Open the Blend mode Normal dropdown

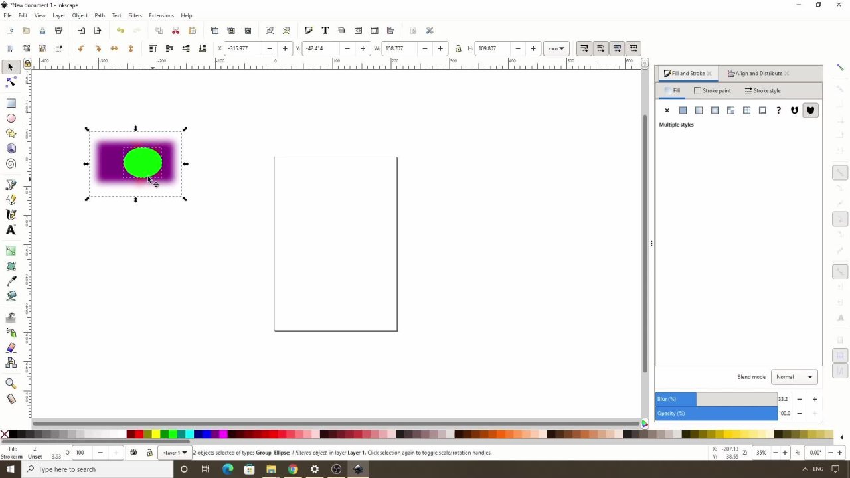tap(794, 377)
